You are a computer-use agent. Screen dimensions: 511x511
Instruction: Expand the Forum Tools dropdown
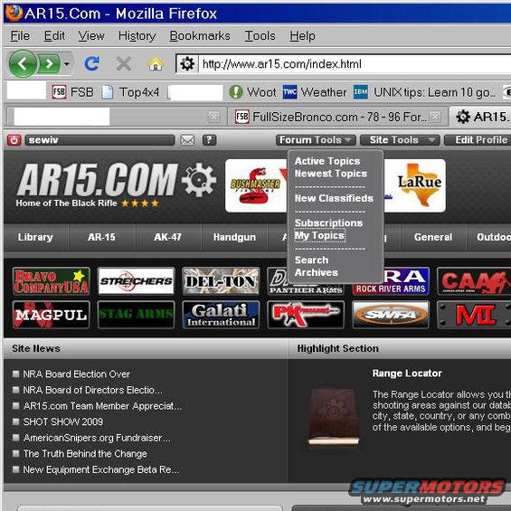(316, 140)
